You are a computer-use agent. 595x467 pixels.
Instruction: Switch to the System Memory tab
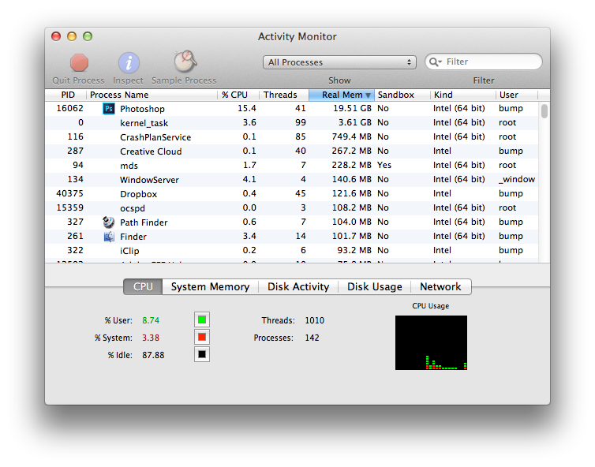[210, 287]
